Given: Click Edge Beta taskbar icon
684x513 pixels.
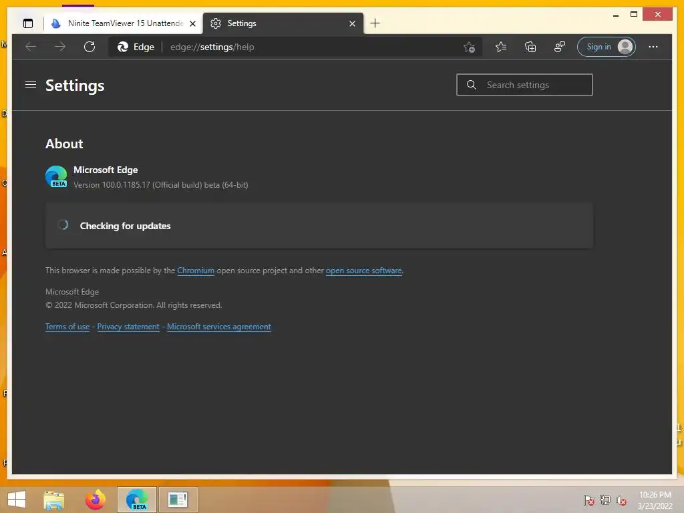Looking at the screenshot, I should (x=136, y=500).
